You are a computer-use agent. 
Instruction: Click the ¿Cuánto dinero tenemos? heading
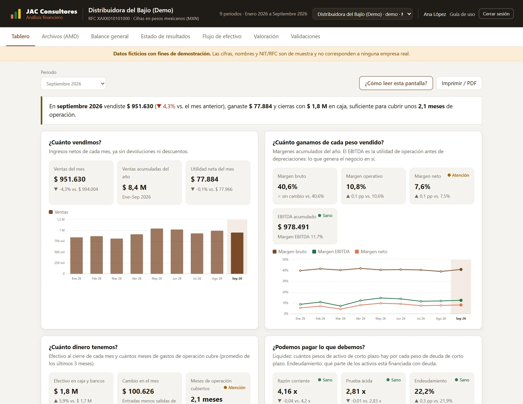(x=83, y=347)
